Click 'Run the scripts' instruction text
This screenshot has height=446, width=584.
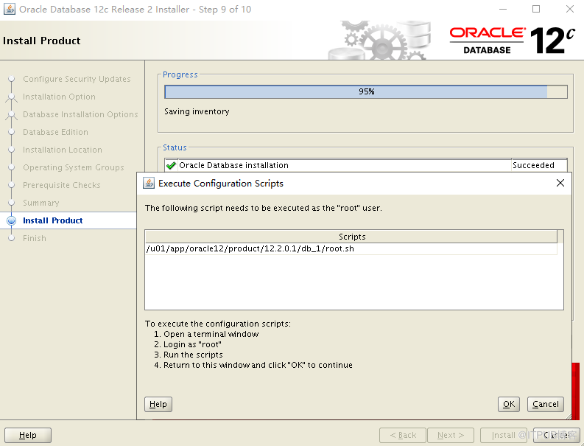tap(193, 355)
